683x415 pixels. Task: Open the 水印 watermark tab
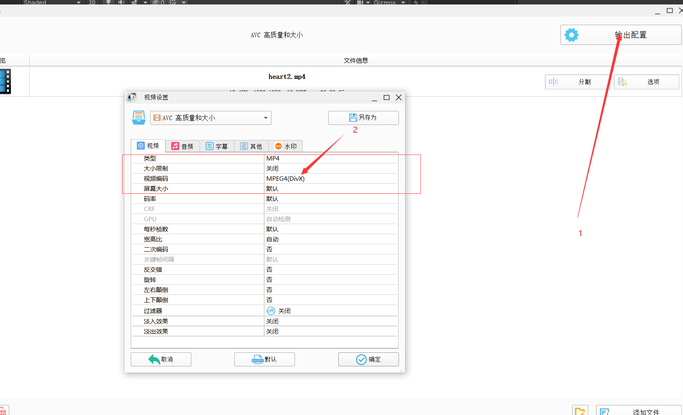286,146
